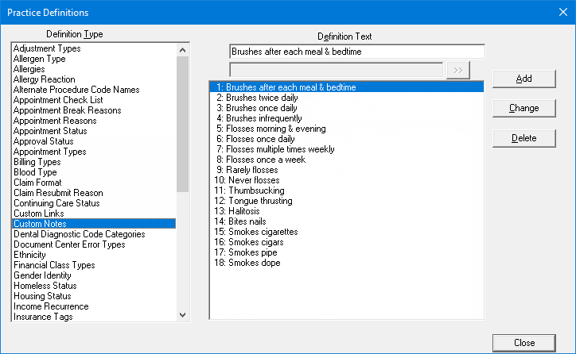Click the Add button
This screenshot has height=354, width=576.
click(523, 79)
